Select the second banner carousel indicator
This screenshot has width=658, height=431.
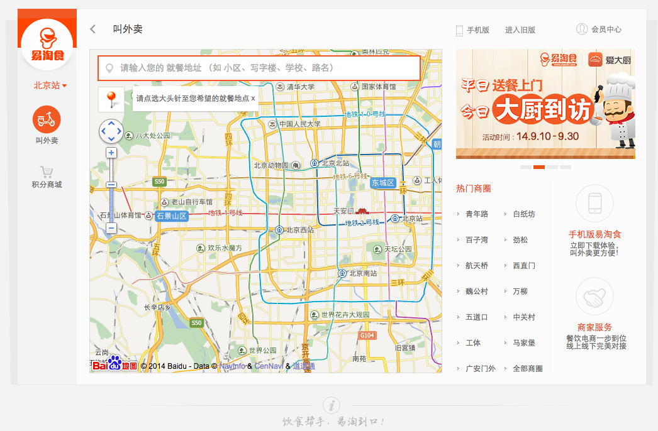coord(539,167)
